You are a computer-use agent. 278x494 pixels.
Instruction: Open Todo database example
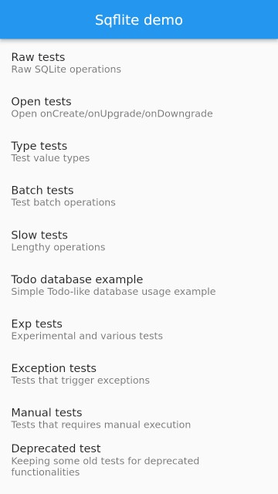pos(139,285)
